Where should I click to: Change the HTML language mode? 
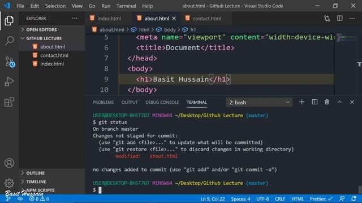click(x=298, y=199)
